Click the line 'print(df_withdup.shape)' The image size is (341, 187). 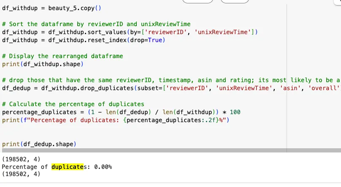point(43,64)
